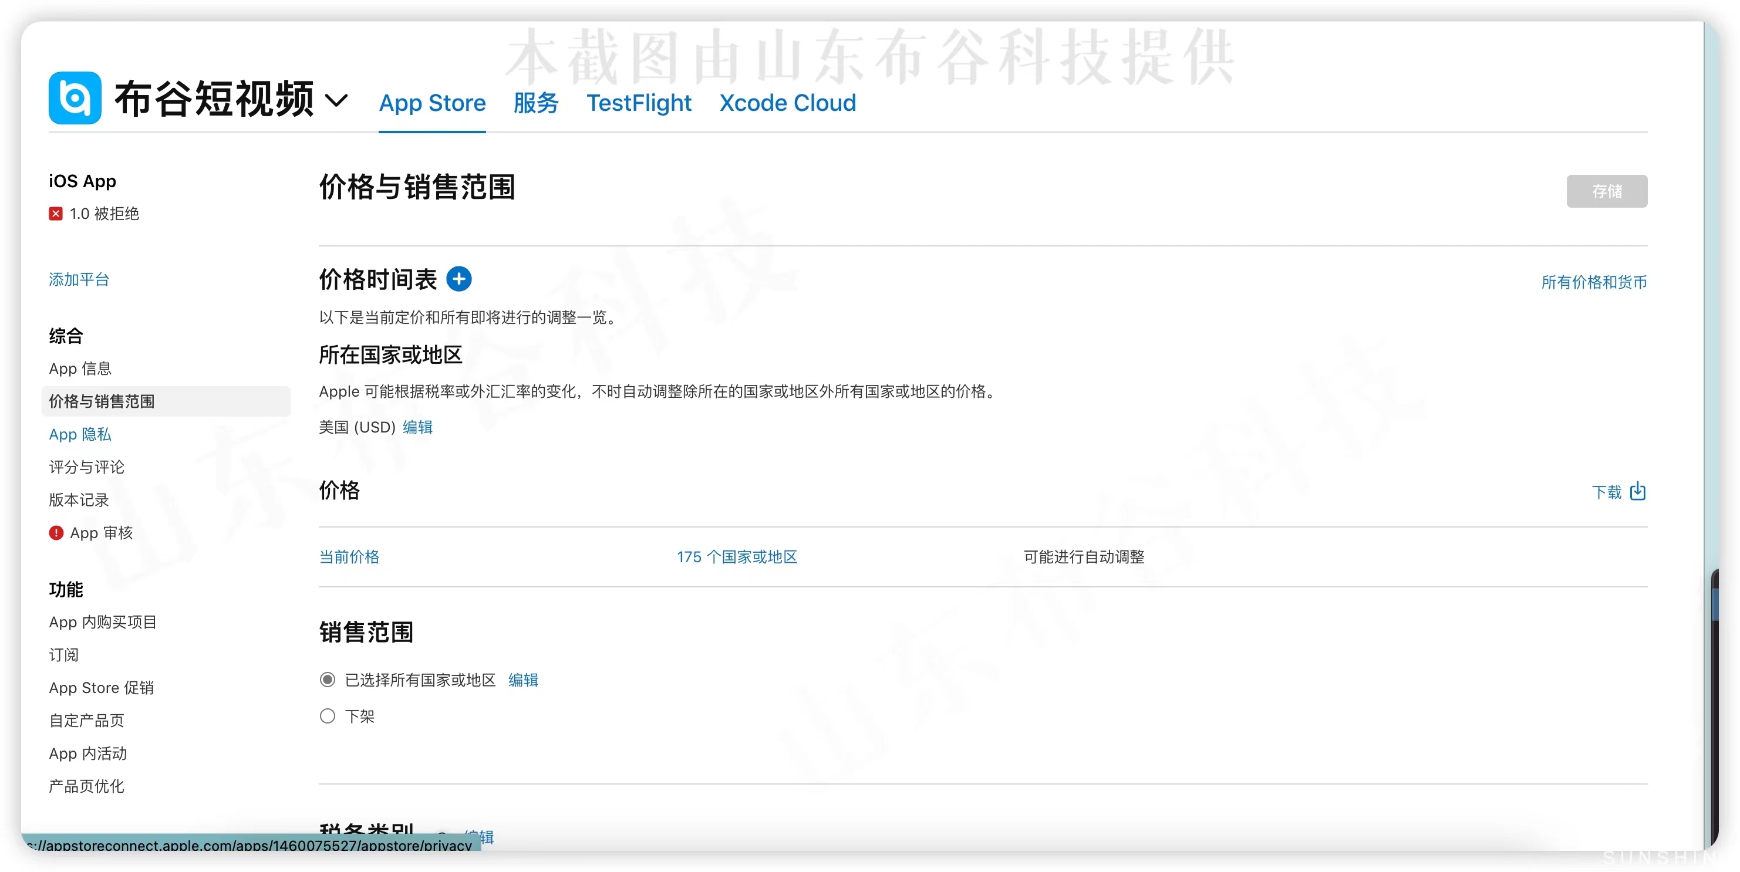Click the download arrow icon next to 下载
Image resolution: width=1740 pixels, height=872 pixels.
click(1637, 491)
